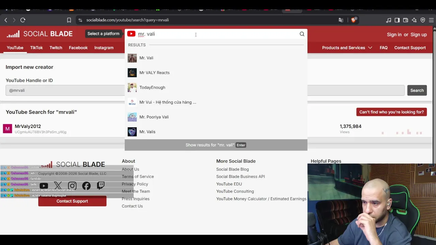
Task: Select the TodayEnough suggestion
Action: pyautogui.click(x=216, y=87)
